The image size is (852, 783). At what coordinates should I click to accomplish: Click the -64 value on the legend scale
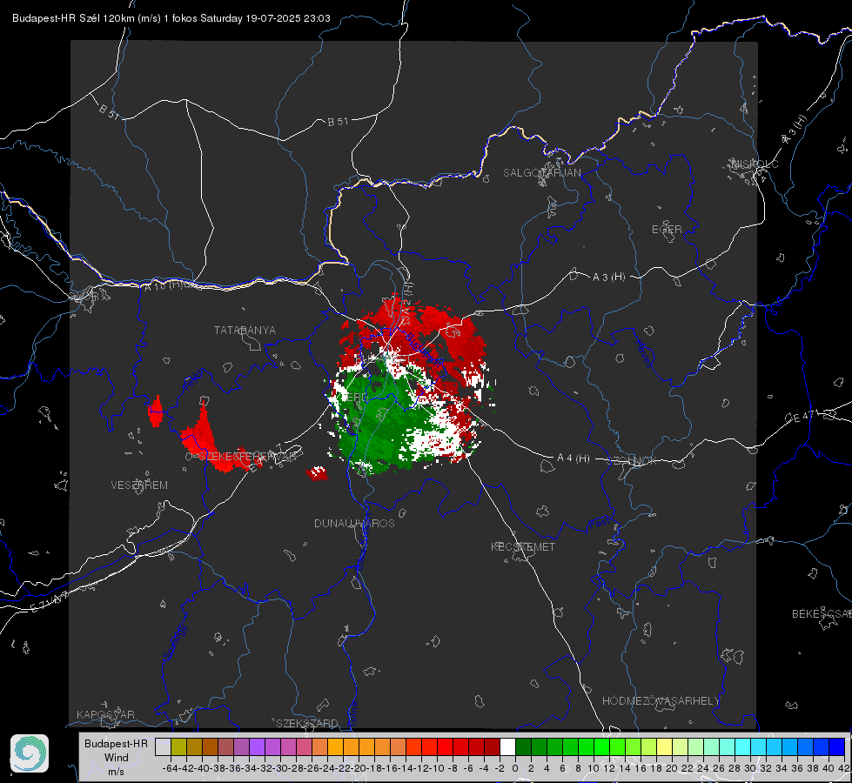coord(170,768)
